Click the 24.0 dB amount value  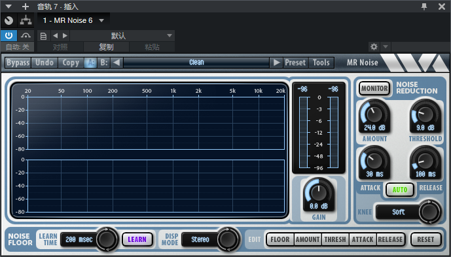pyautogui.click(x=374, y=128)
